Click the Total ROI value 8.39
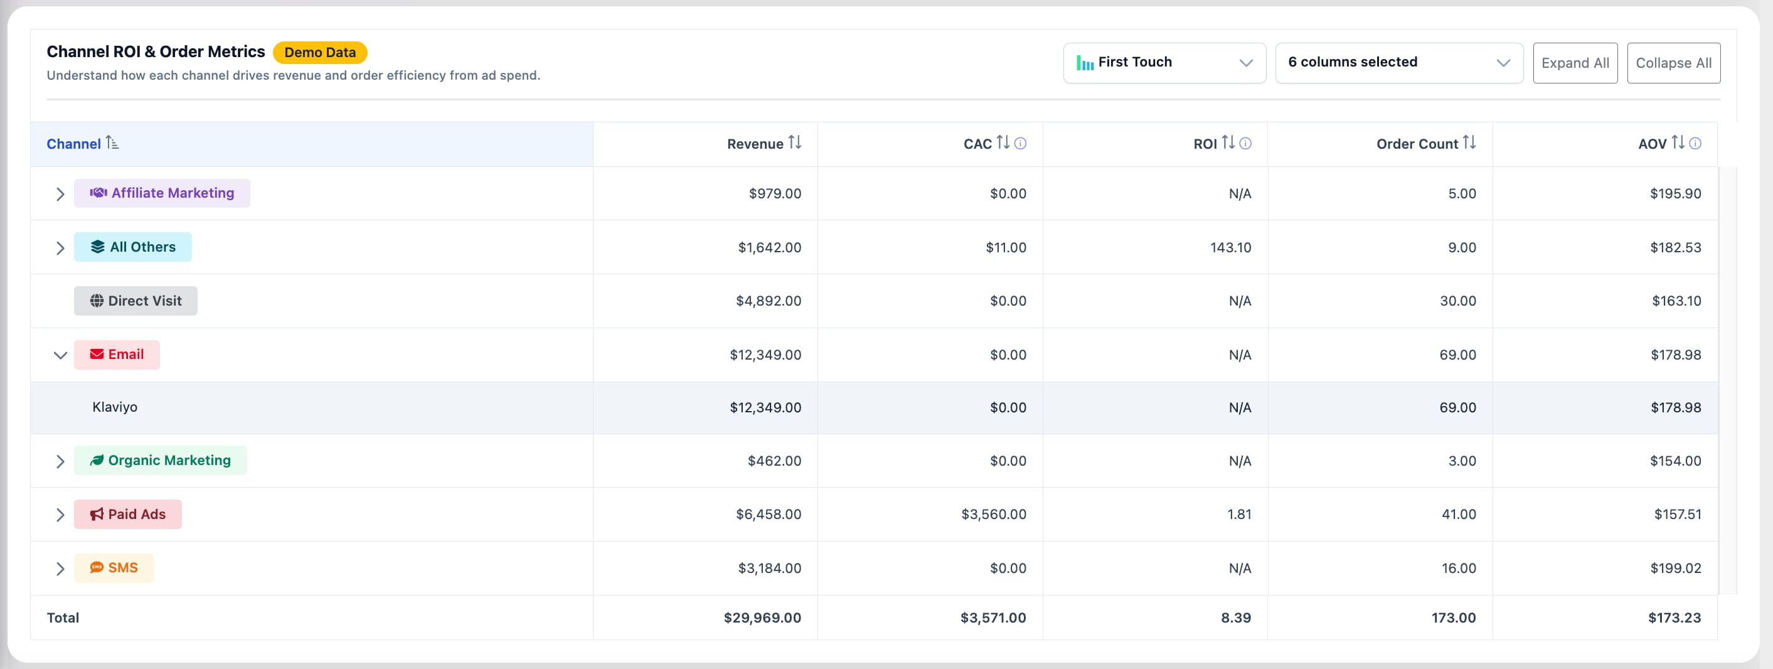This screenshot has width=1773, height=669. tap(1235, 618)
